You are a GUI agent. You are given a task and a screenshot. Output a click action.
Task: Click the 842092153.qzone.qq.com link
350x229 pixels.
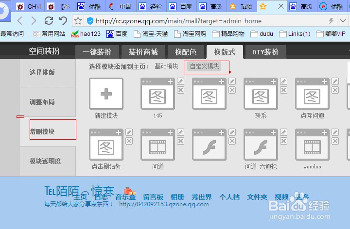pyautogui.click(x=164, y=204)
